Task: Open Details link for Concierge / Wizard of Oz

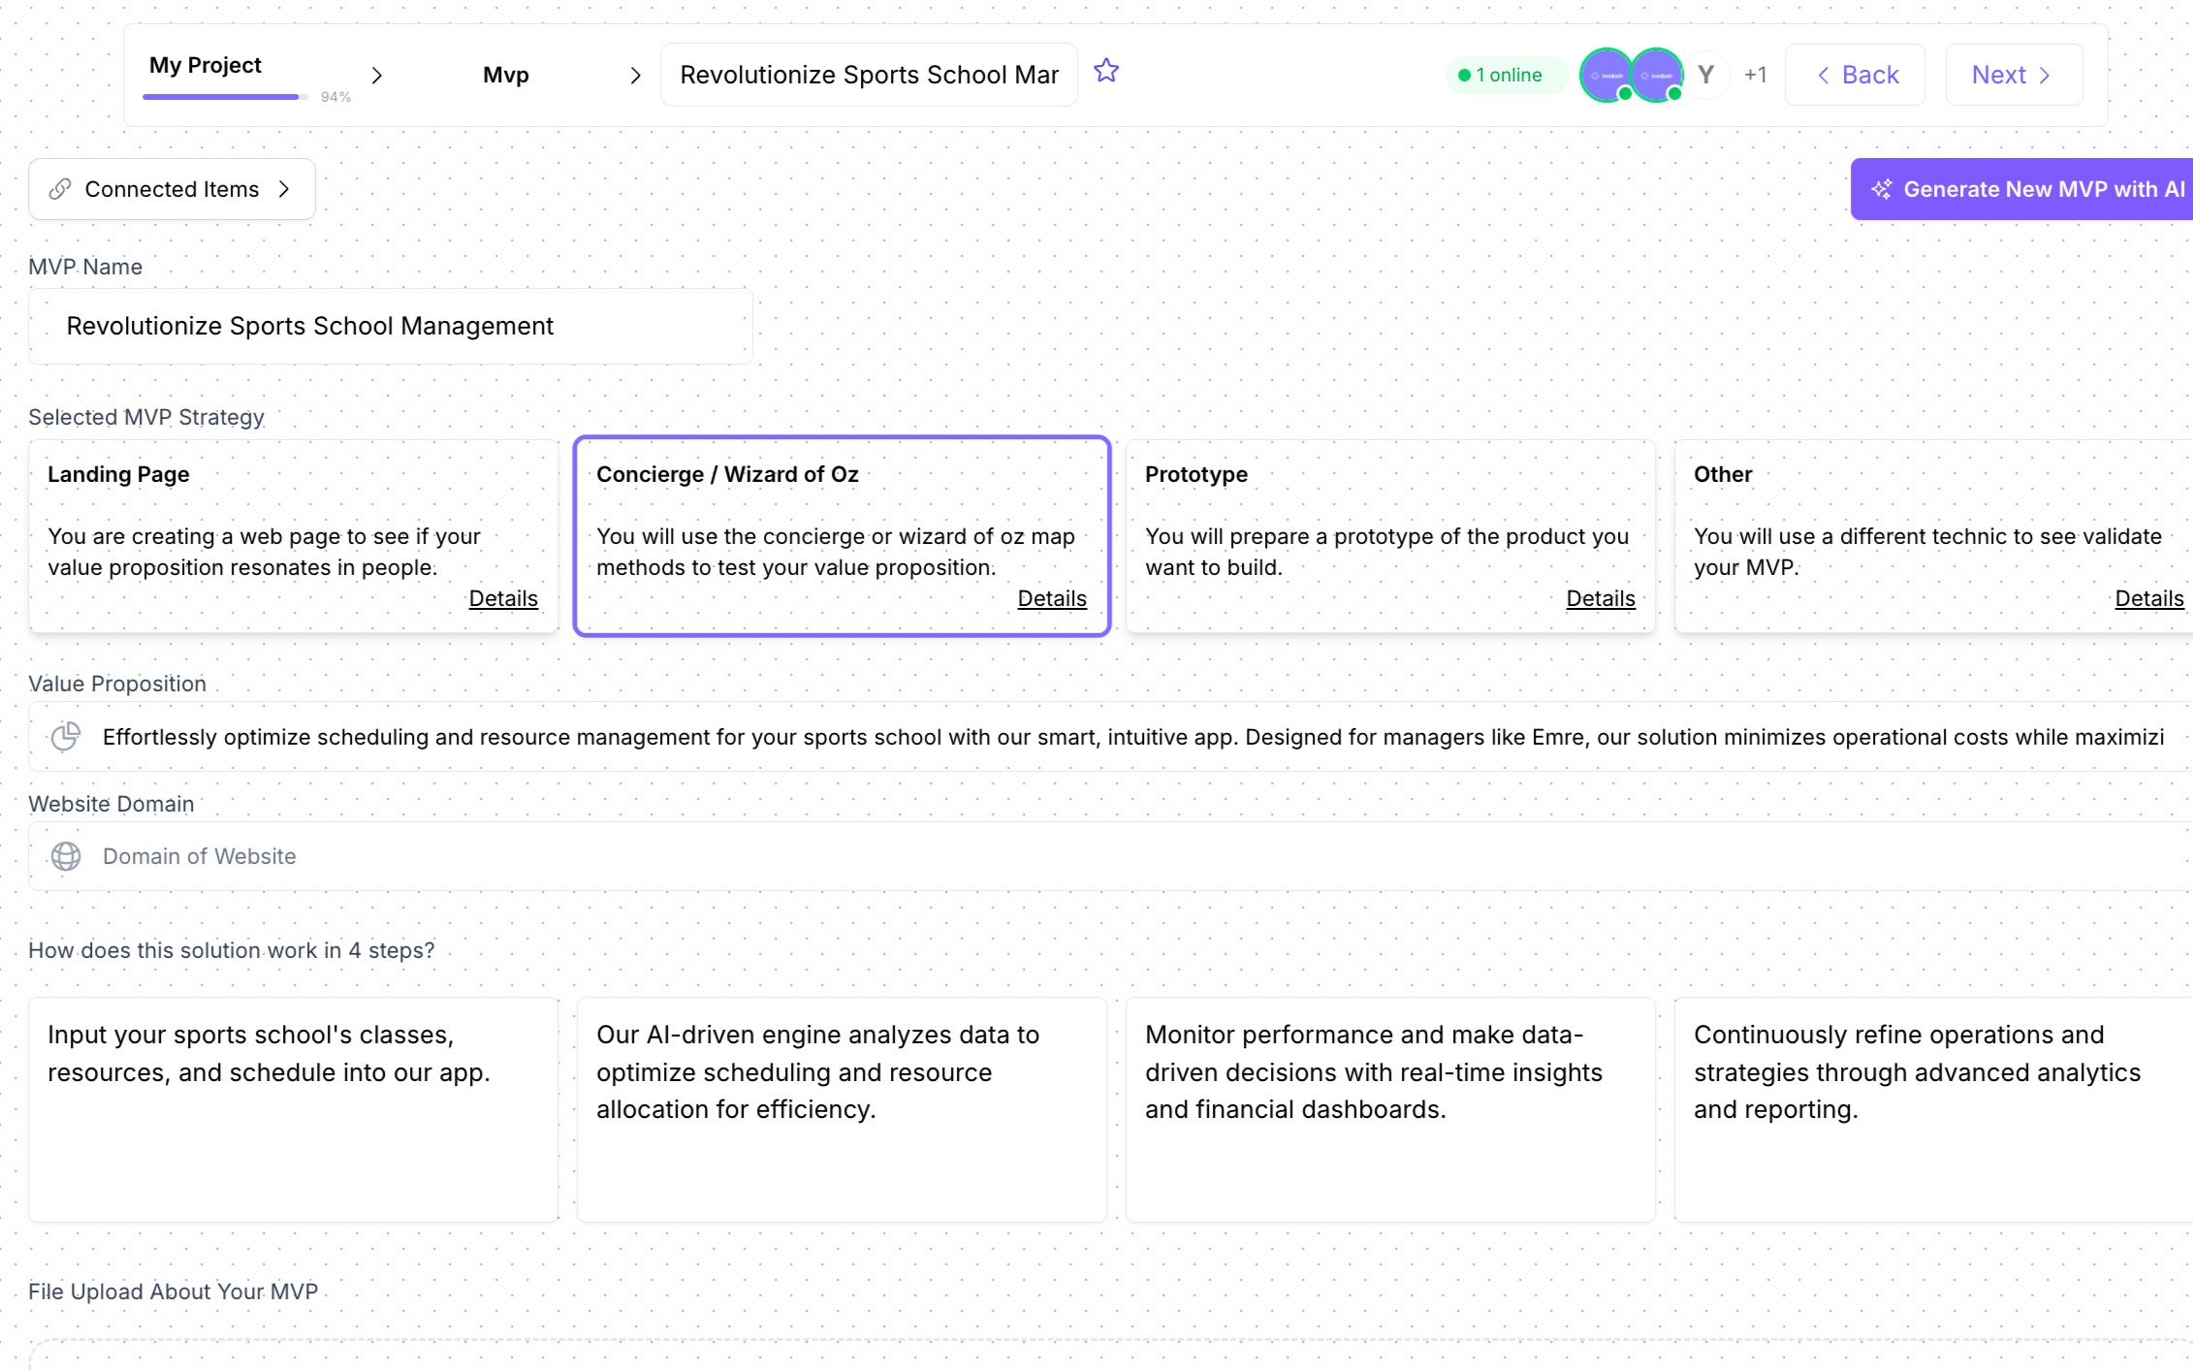Action: [x=1052, y=598]
